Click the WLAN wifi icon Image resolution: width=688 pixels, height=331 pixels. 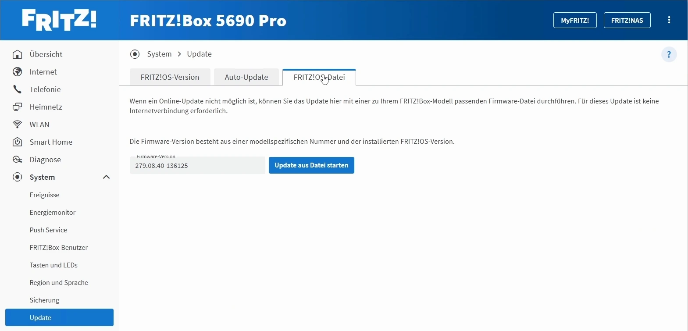click(18, 125)
